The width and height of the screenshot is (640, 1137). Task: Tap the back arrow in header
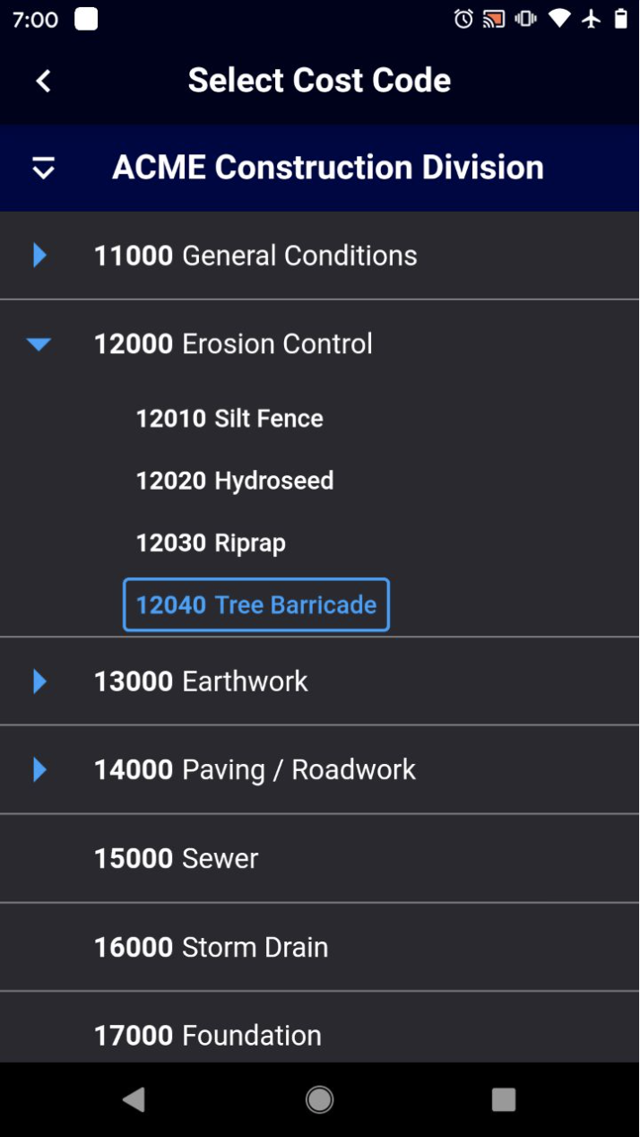click(43, 81)
